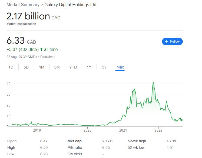Screen dimensions: 202x158
Task: Click the 2020 x-axis label
Action: 87,130
